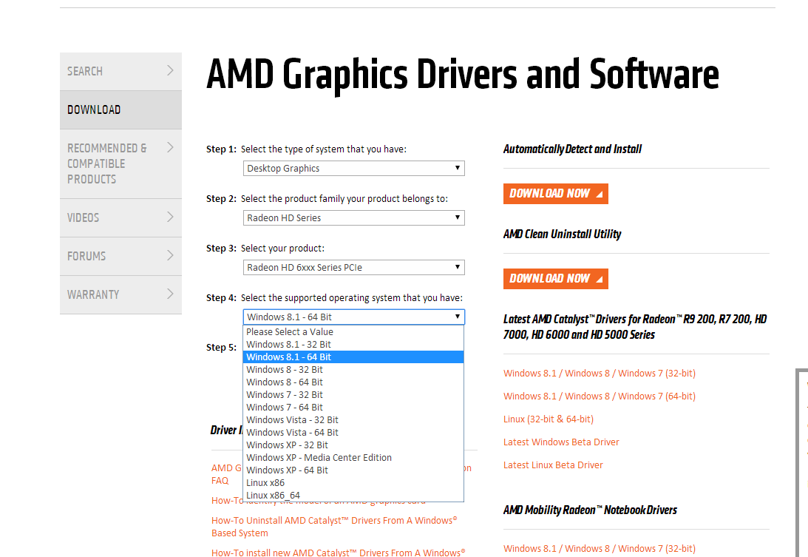Click Download Now under Automatically Detect and Install
The width and height of the screenshot is (808, 557).
point(555,193)
